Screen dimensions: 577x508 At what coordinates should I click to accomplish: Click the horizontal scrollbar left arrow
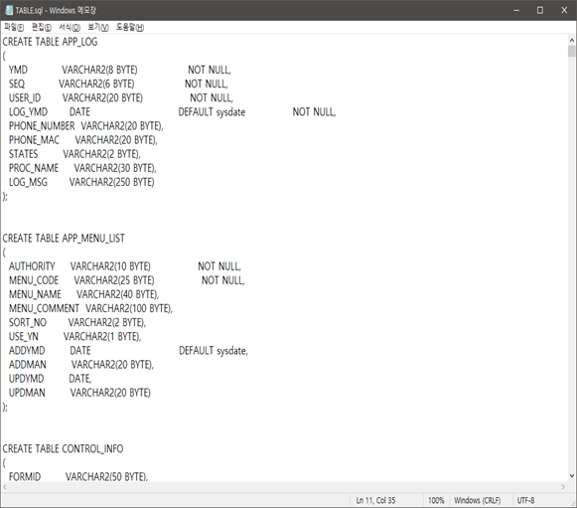(5, 487)
